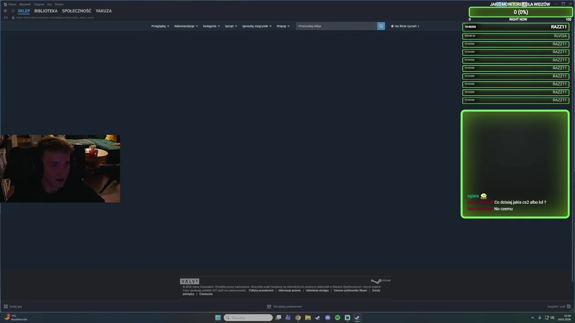This screenshot has width=575, height=323.
Task: Click the plus icon to add game
Action: point(6,306)
